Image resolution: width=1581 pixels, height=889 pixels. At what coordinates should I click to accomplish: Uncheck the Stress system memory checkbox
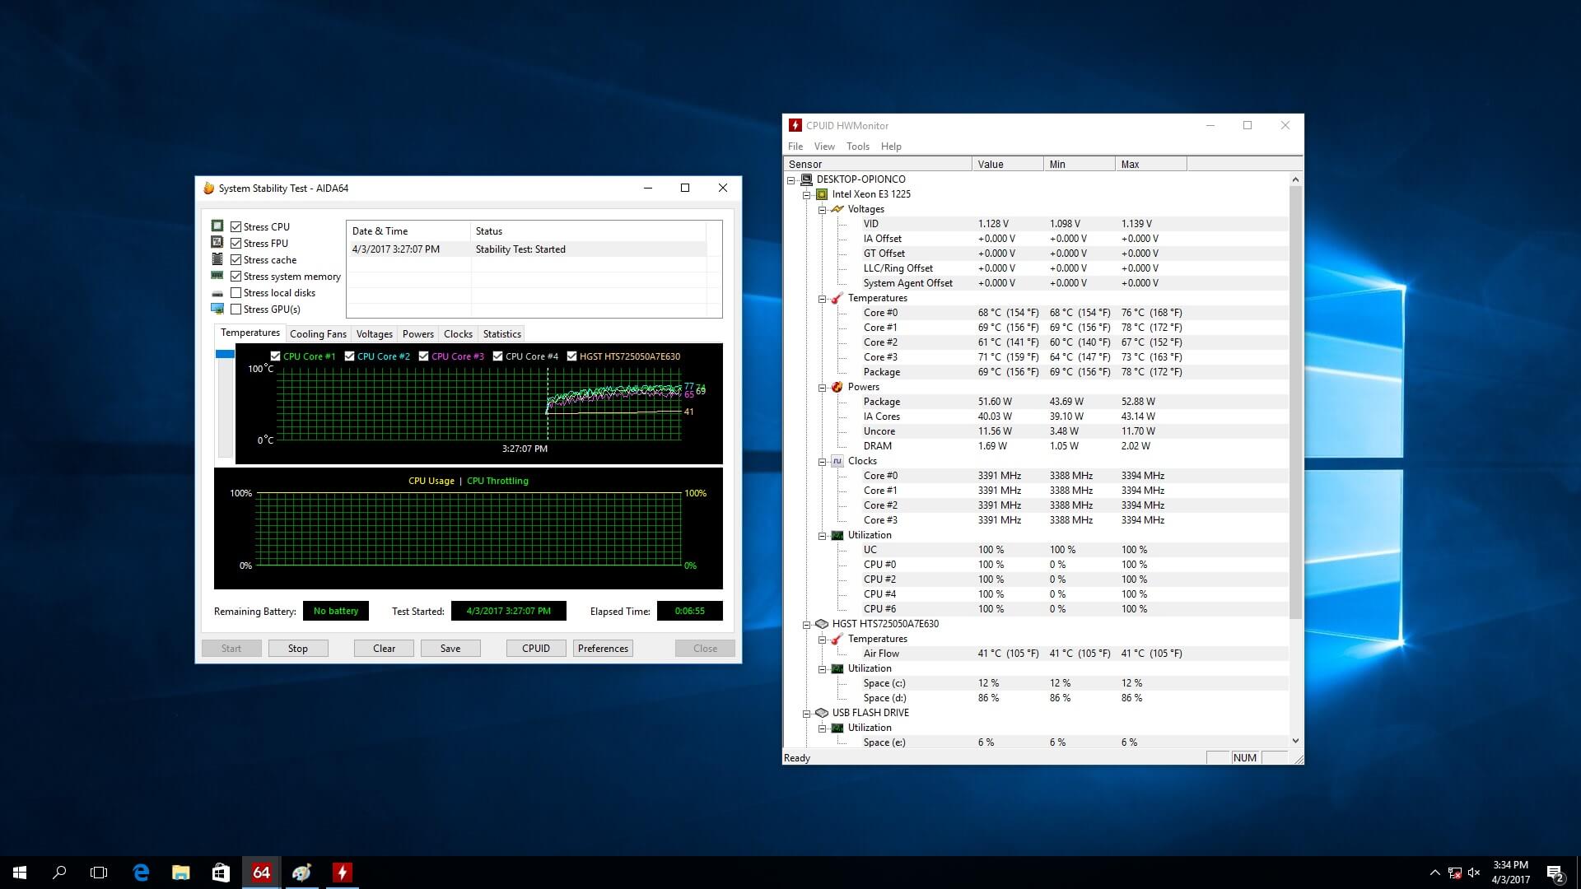(x=236, y=276)
